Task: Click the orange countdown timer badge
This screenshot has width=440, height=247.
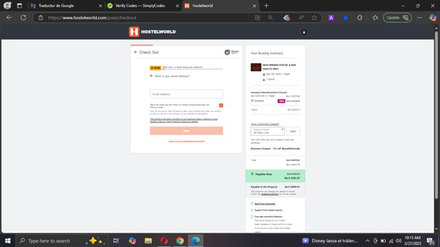Action: coord(155,68)
